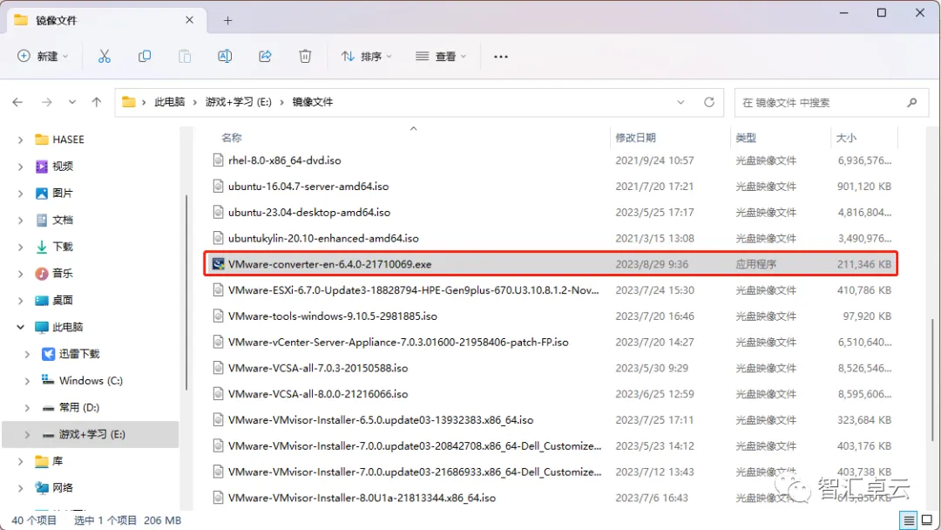The width and height of the screenshot is (941, 530).
Task: Click the Paste clipboard icon
Action: [x=185, y=57]
